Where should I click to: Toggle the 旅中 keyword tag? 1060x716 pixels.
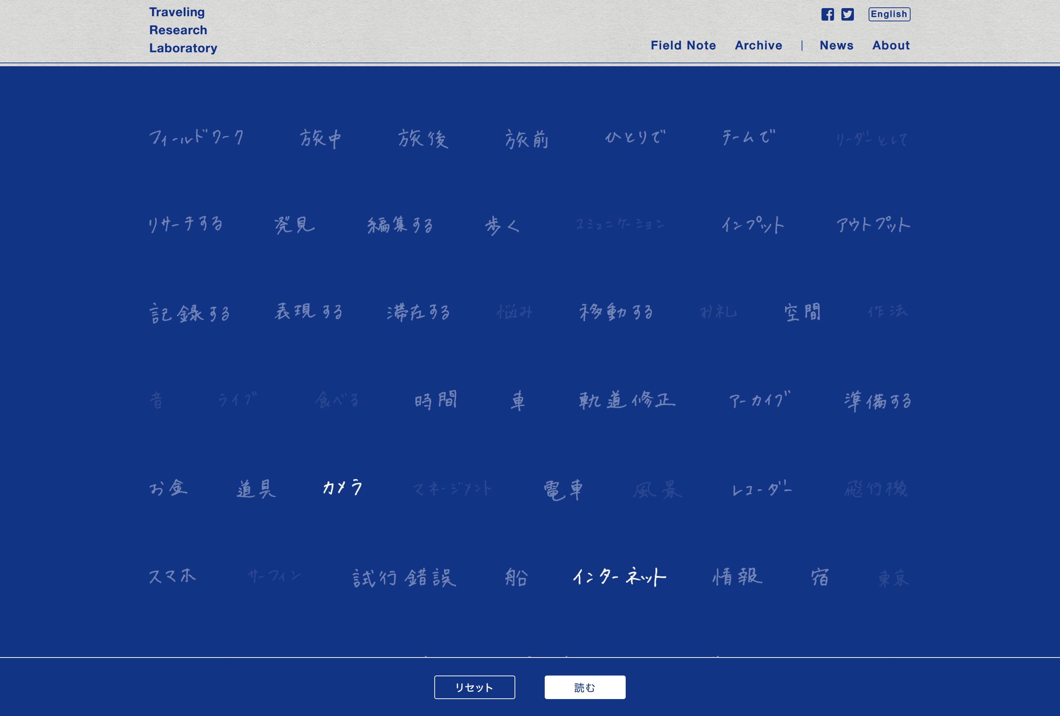(x=320, y=139)
